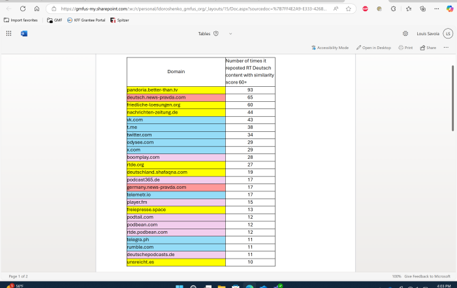Click the t.me cell
Image resolution: width=457 pixels, height=288 pixels.
click(176, 127)
